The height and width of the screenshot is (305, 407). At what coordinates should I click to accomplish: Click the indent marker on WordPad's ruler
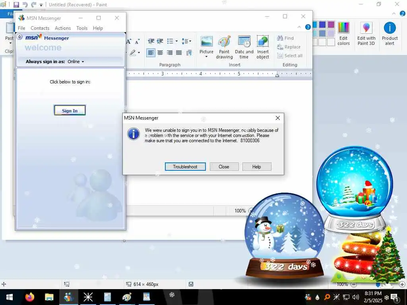[277, 75]
